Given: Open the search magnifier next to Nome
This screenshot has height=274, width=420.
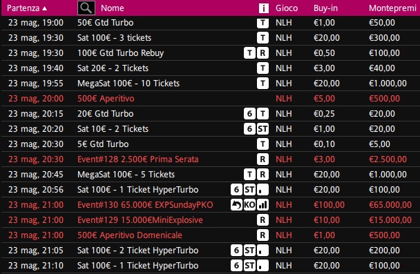Looking at the screenshot, I should coord(86,8).
